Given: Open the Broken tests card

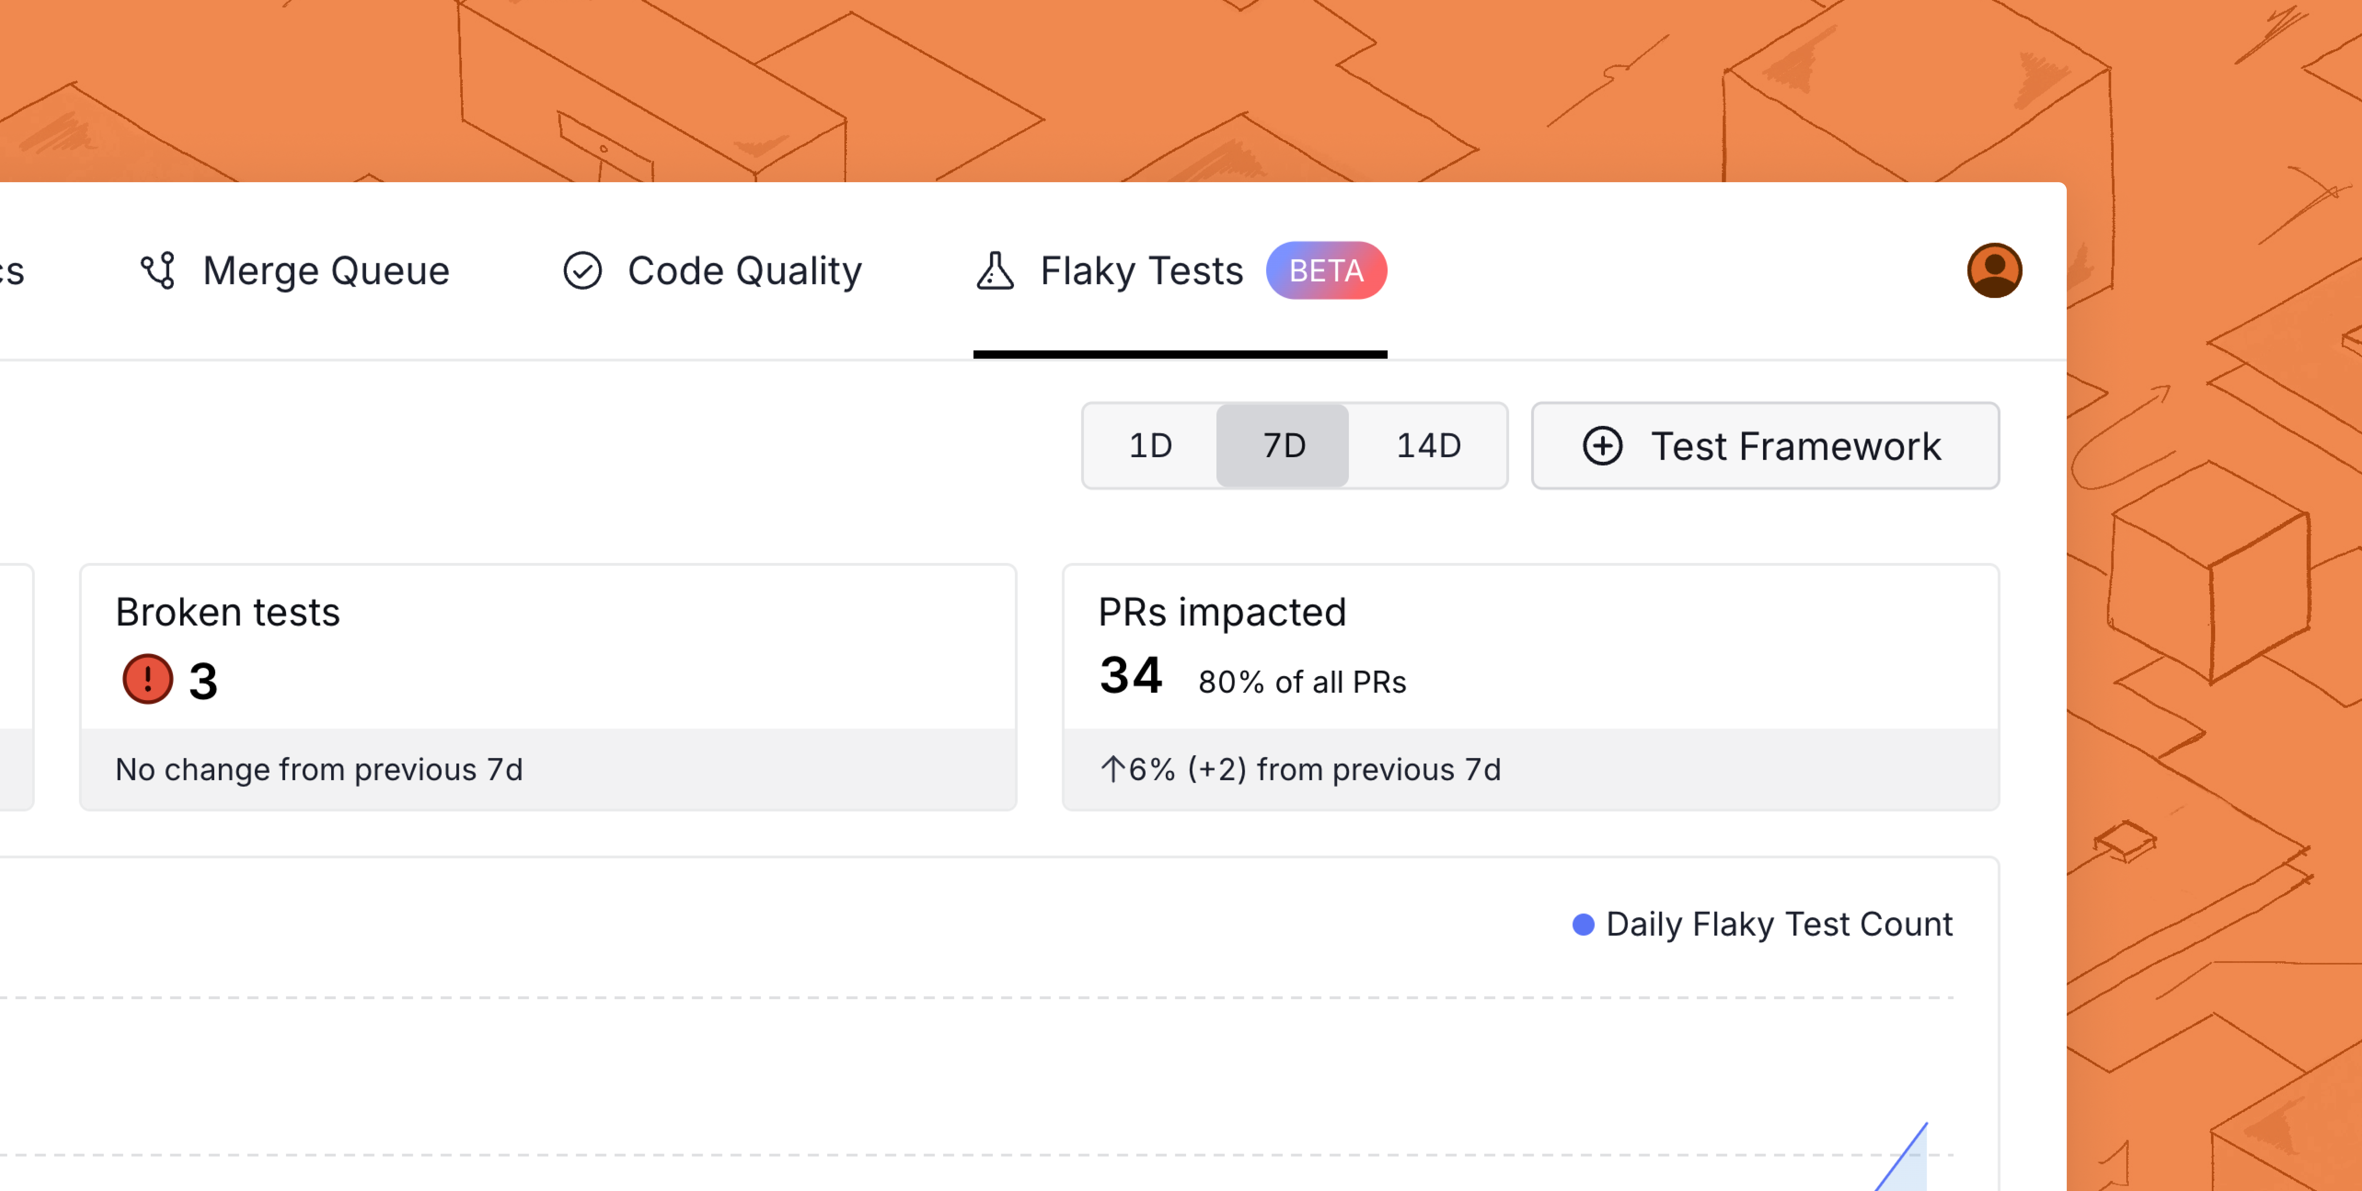Looking at the screenshot, I should pos(548,687).
